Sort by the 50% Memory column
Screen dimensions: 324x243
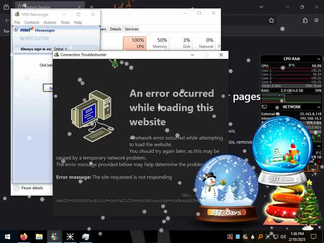pos(158,43)
